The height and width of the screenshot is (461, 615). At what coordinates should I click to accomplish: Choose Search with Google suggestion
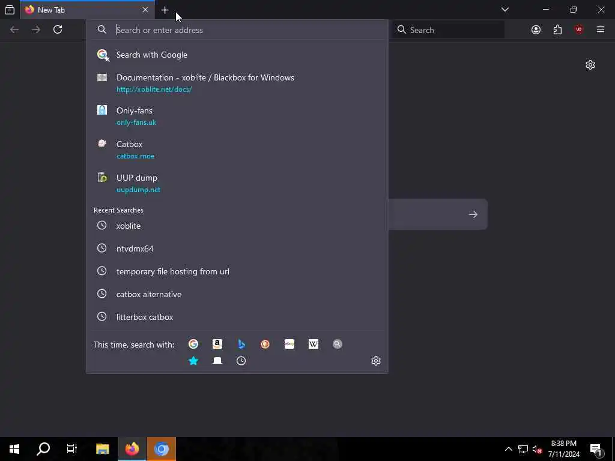237,55
